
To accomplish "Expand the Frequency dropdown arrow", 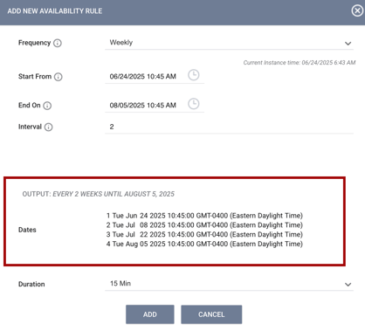I will coord(348,44).
